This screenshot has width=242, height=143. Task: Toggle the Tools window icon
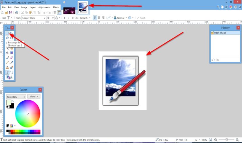pos(218,7)
